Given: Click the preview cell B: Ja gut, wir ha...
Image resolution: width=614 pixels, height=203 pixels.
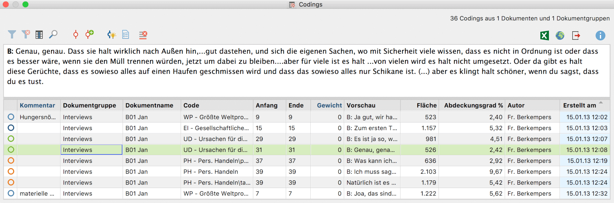Looking at the screenshot, I should click(x=372, y=117).
